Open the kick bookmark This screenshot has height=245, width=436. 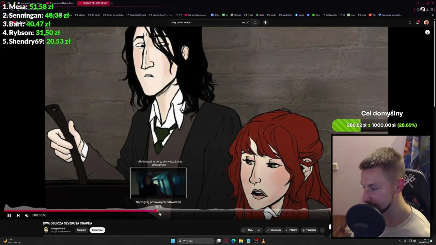(316, 15)
